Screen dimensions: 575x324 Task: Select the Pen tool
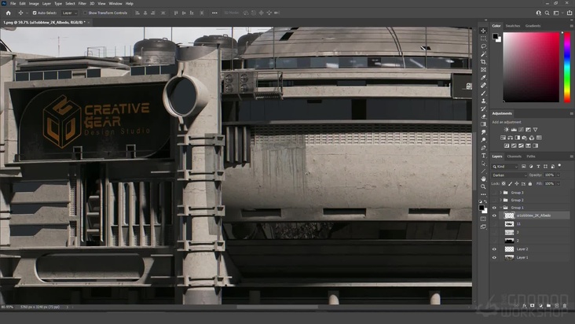(x=483, y=148)
